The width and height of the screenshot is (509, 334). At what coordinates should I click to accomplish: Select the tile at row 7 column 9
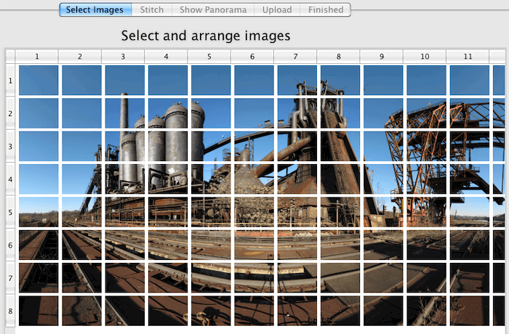383,278
